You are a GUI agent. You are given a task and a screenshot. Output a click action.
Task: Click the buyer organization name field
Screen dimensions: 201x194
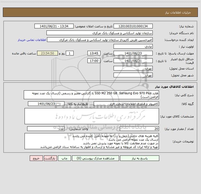(x=99, y=33)
